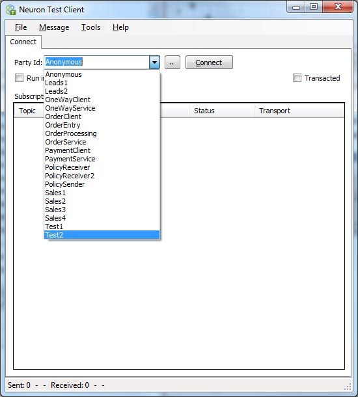The width and height of the screenshot is (358, 397).
Task: Collapse the Party Id dropdown arrow
Action: pyautogui.click(x=154, y=62)
